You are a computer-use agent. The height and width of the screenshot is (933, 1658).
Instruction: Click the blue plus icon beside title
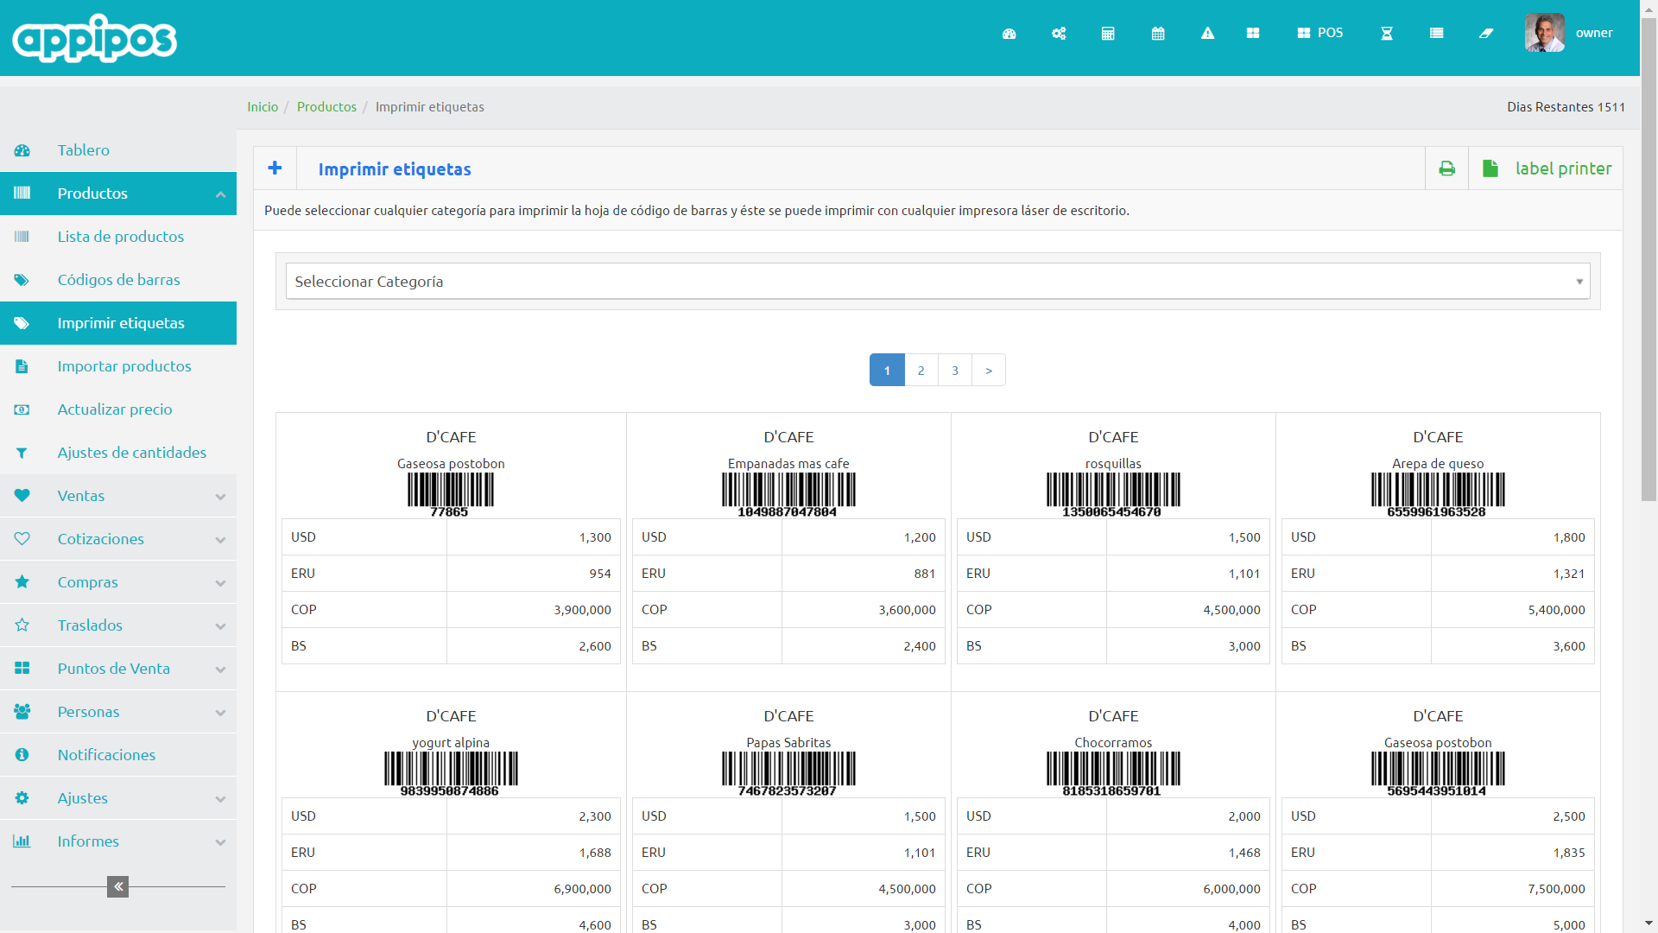pos(275,168)
